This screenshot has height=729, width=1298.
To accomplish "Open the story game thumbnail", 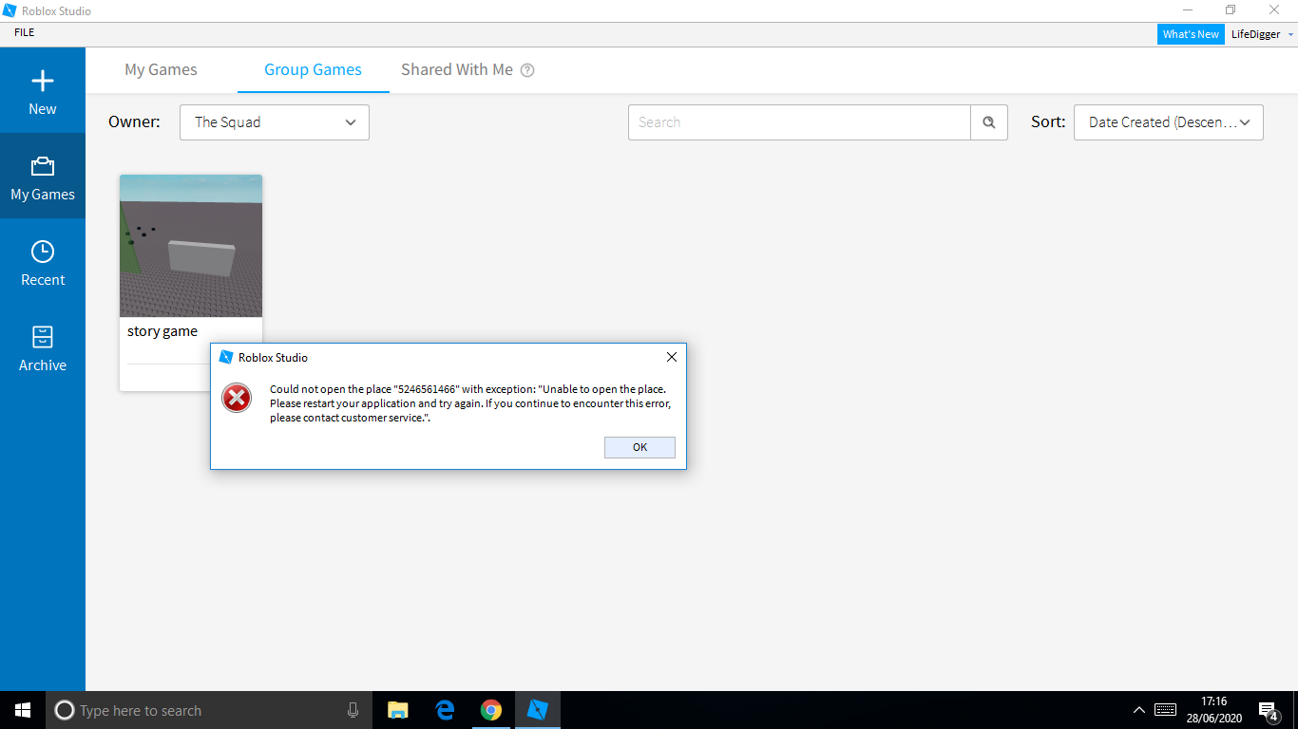I will pos(190,245).
